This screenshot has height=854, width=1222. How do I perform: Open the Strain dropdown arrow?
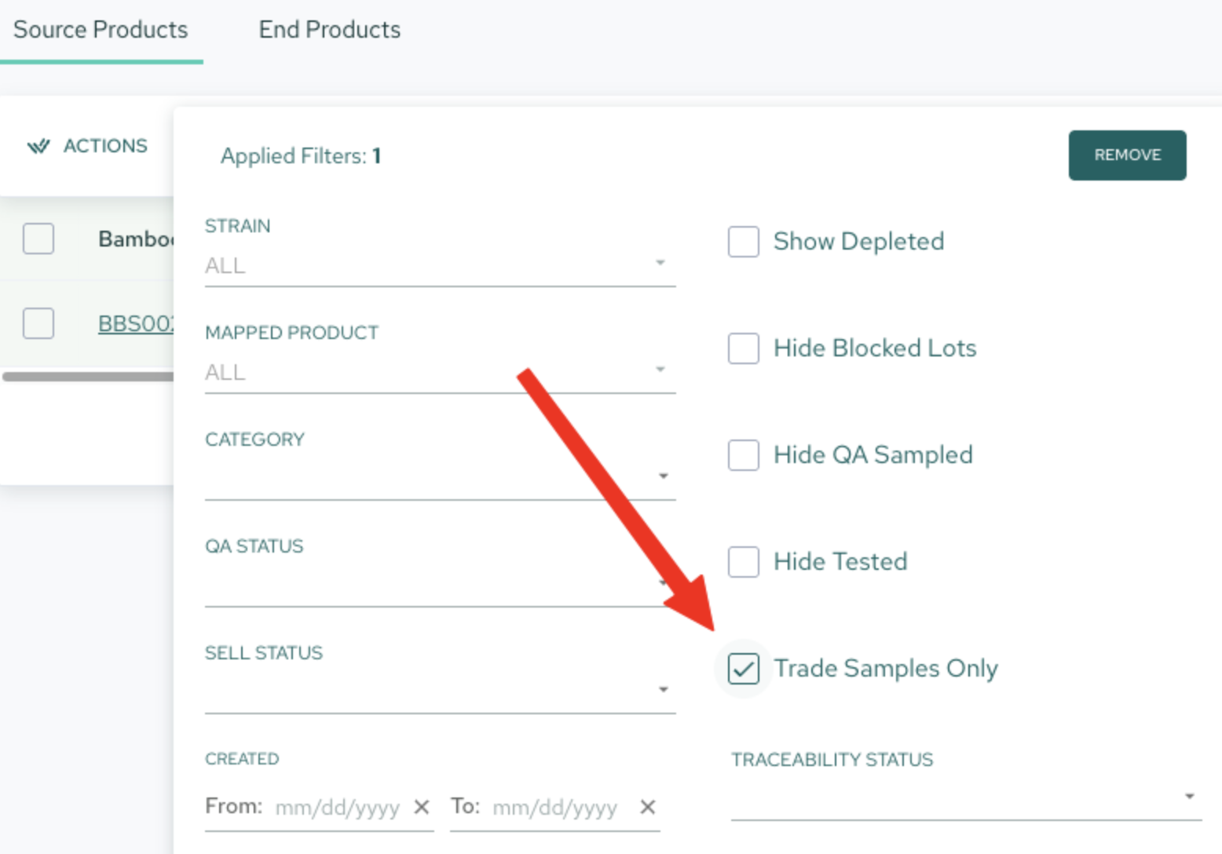point(660,263)
